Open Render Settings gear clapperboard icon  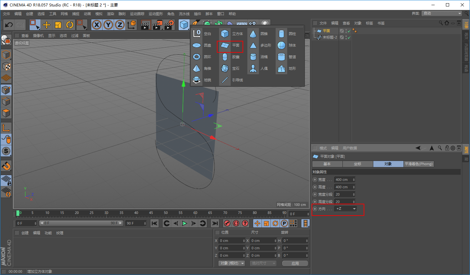tap(169, 25)
